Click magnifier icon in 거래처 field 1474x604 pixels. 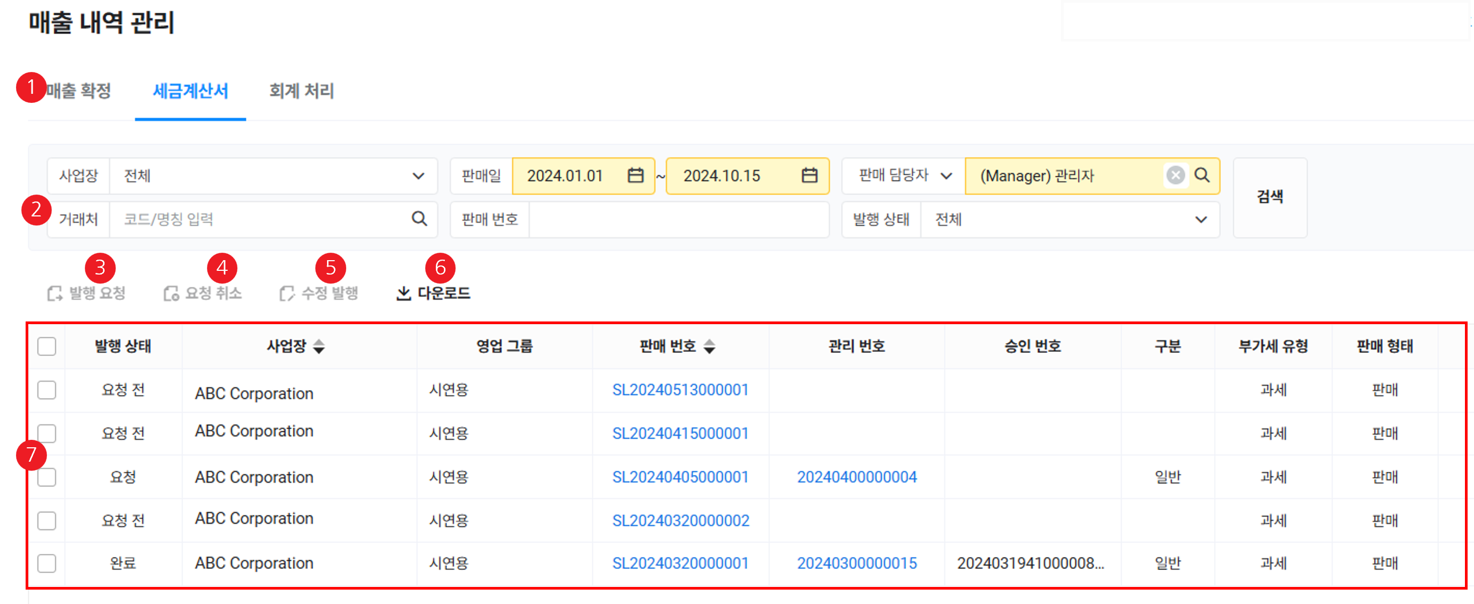point(419,219)
